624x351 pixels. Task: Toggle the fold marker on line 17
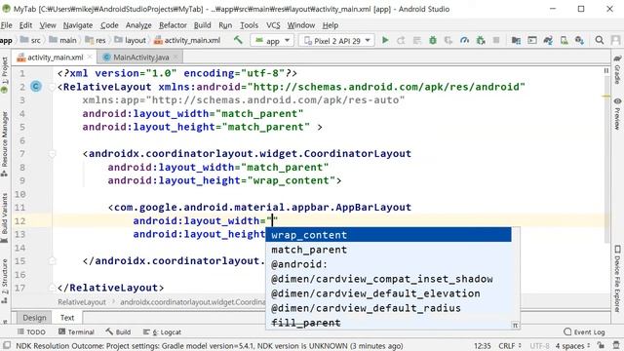(52, 288)
